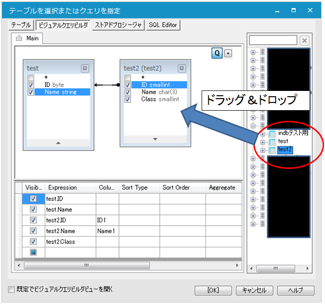
Task: Collapse the test table field list arrow
Action: (x=58, y=143)
